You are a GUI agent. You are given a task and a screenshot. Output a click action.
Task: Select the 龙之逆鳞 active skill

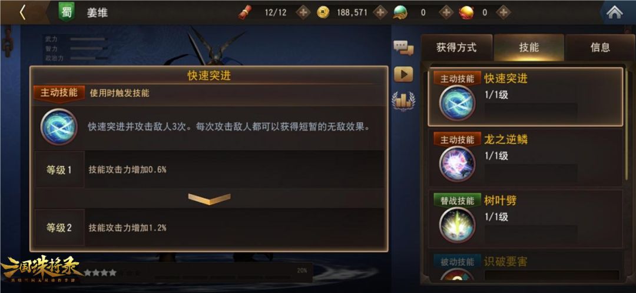(525, 158)
